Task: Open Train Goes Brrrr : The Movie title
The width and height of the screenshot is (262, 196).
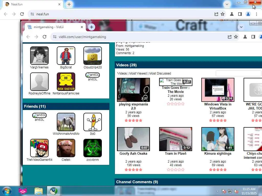Action: click(176, 90)
